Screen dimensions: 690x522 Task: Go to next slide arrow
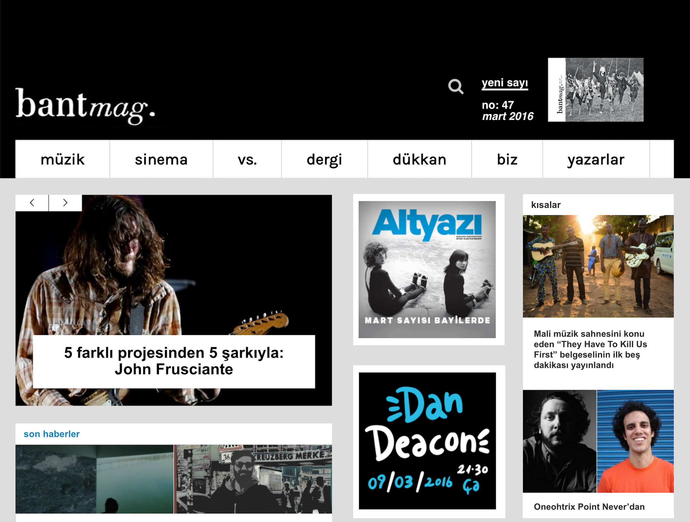[65, 203]
